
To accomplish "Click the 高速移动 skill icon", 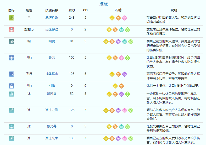I will click(x=12, y=30).
